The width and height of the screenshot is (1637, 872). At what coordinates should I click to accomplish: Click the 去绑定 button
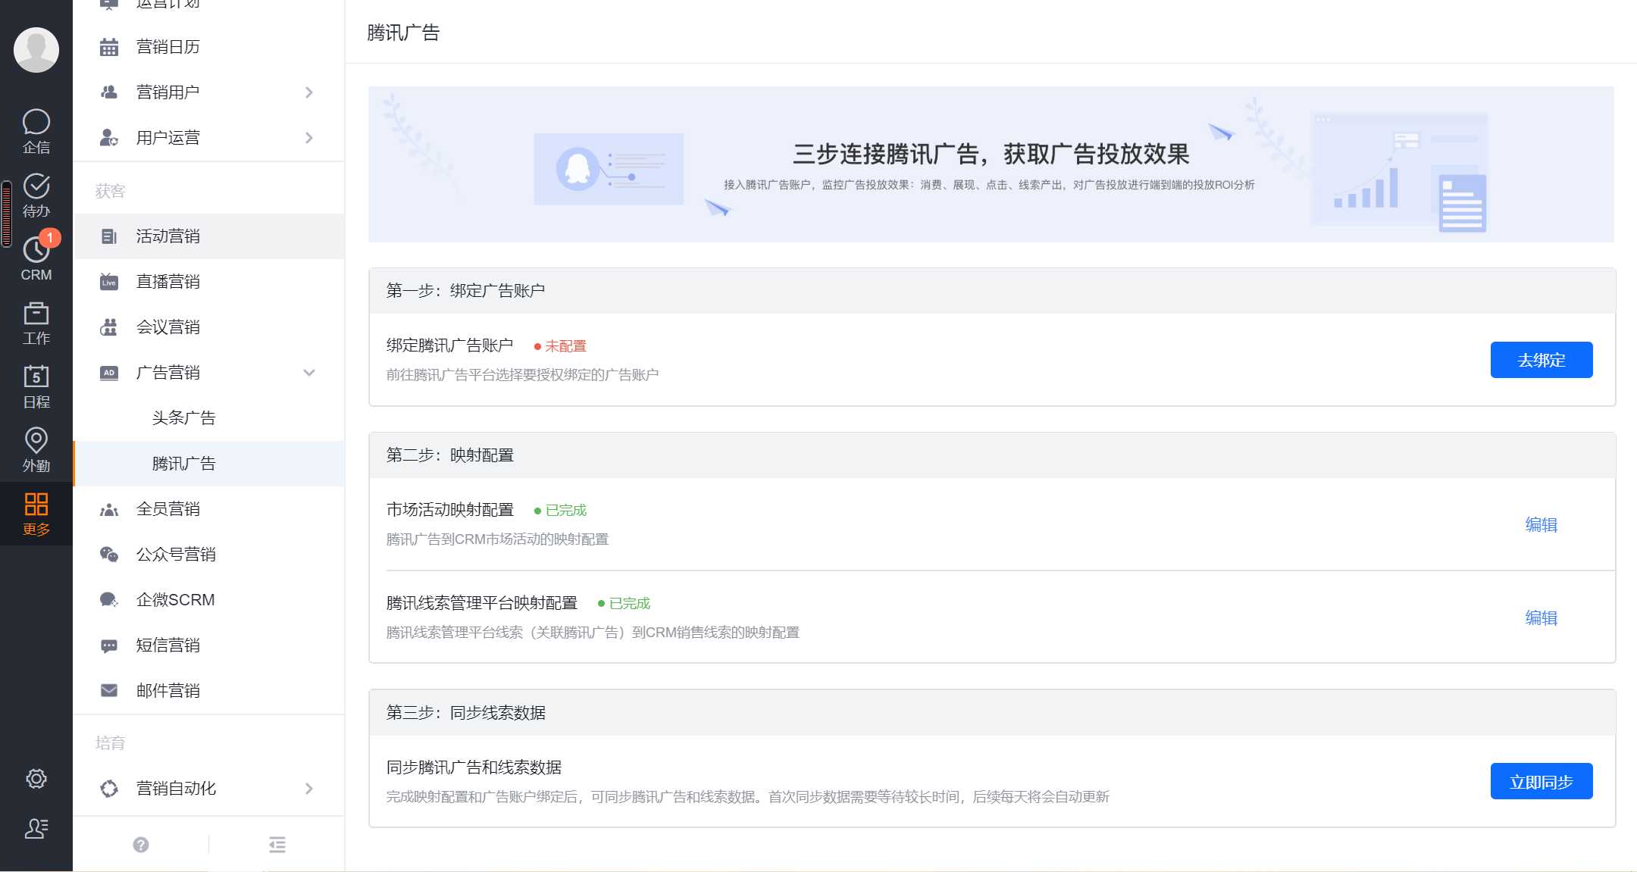click(1542, 360)
